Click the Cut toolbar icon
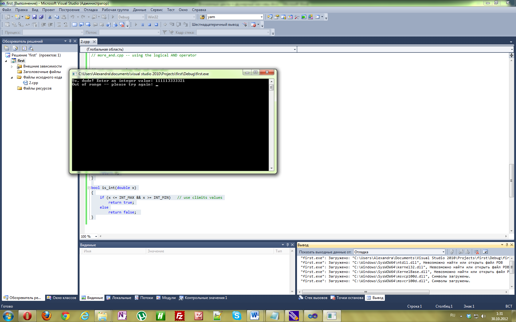 (x=50, y=17)
